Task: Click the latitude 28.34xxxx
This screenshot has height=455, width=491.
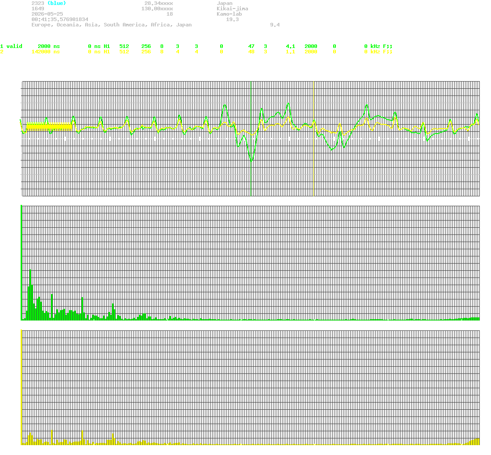Action: [158, 3]
